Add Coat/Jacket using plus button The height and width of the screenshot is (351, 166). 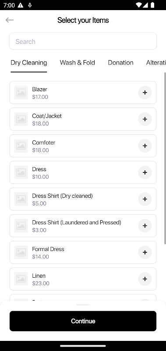click(x=145, y=119)
